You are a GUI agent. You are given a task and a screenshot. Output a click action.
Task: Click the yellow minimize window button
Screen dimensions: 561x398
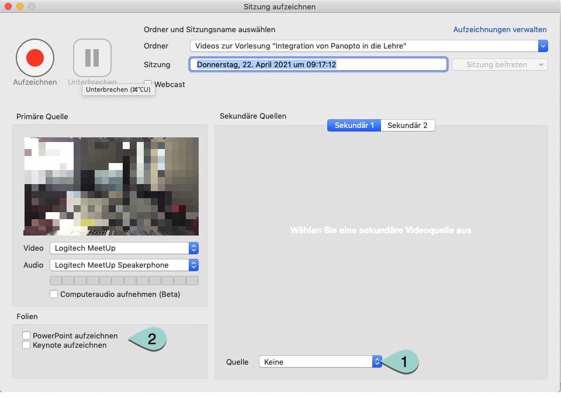pyautogui.click(x=20, y=6)
